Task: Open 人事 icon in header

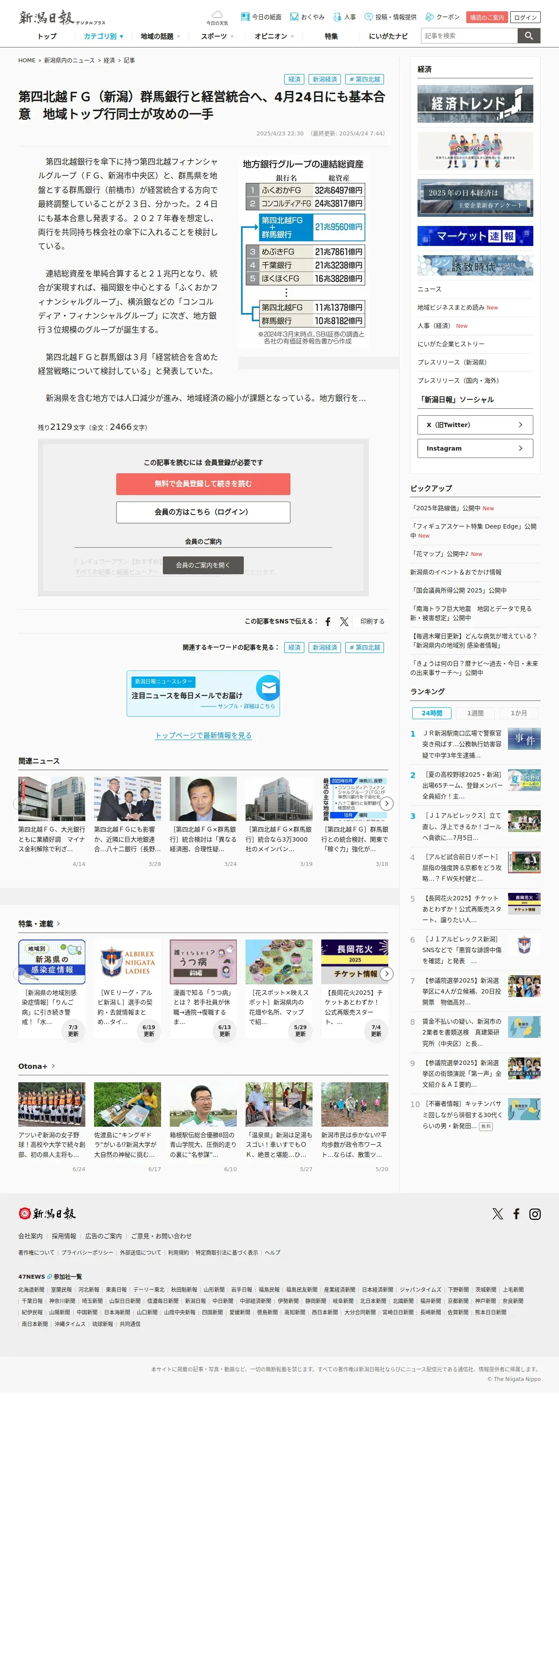Action: [337, 17]
